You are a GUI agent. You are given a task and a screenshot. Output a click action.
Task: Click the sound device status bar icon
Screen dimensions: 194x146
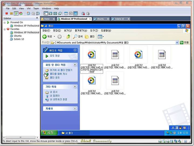coord(180,141)
